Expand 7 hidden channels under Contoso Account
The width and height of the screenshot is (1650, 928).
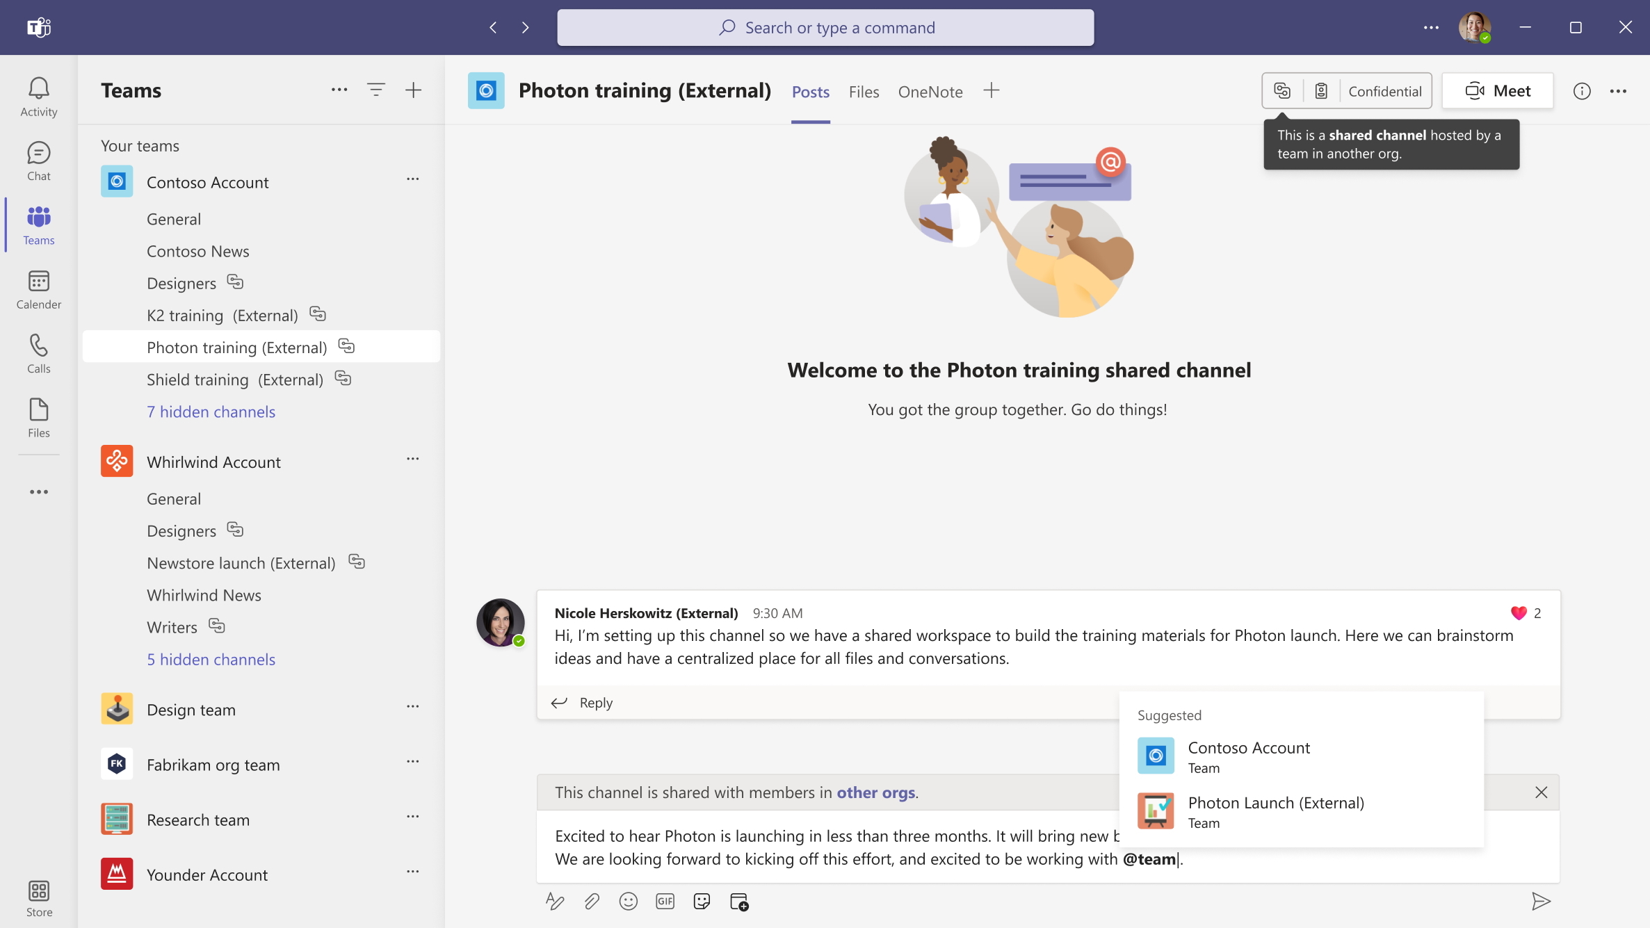pyautogui.click(x=211, y=411)
